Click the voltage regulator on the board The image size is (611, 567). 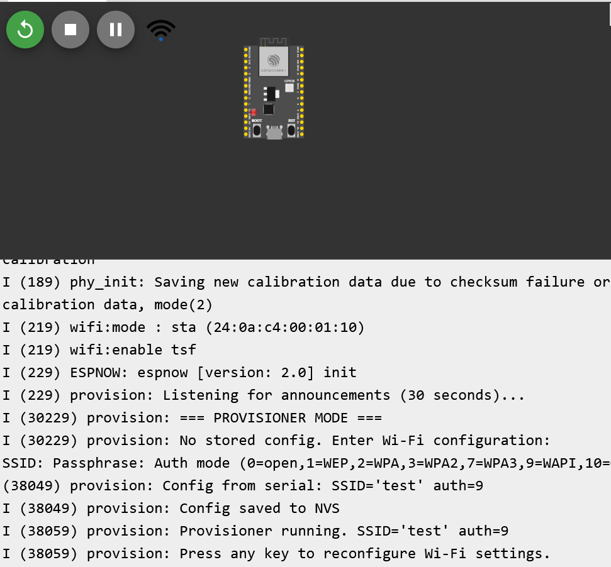271,94
